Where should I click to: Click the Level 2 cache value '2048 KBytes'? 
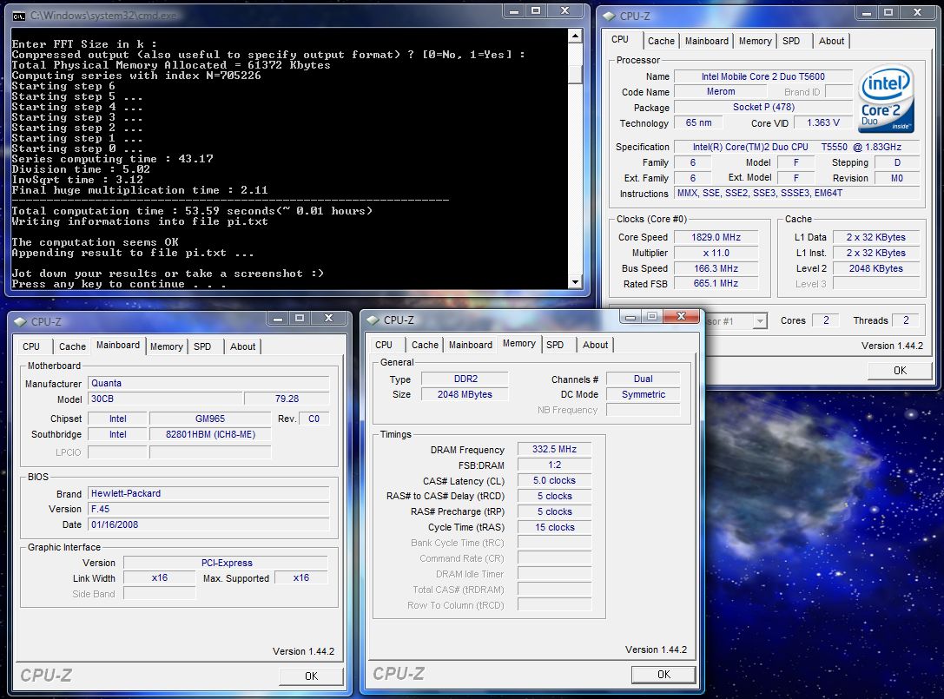point(876,268)
